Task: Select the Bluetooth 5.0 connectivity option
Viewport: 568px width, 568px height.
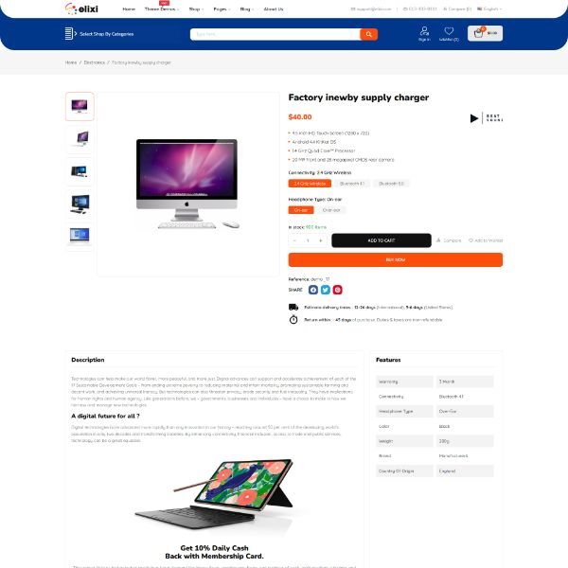Action: [x=391, y=184]
